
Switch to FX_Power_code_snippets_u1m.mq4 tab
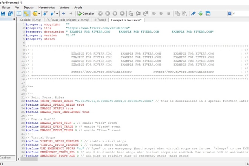click(x=68, y=20)
